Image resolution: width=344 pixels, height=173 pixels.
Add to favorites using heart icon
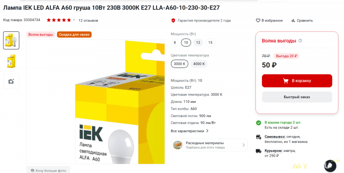(258, 20)
